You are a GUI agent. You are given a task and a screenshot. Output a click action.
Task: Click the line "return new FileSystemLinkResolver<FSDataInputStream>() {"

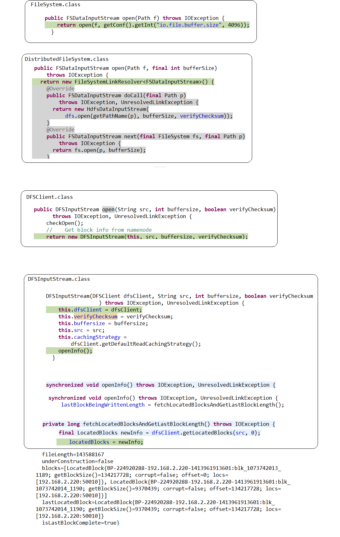[127, 82]
